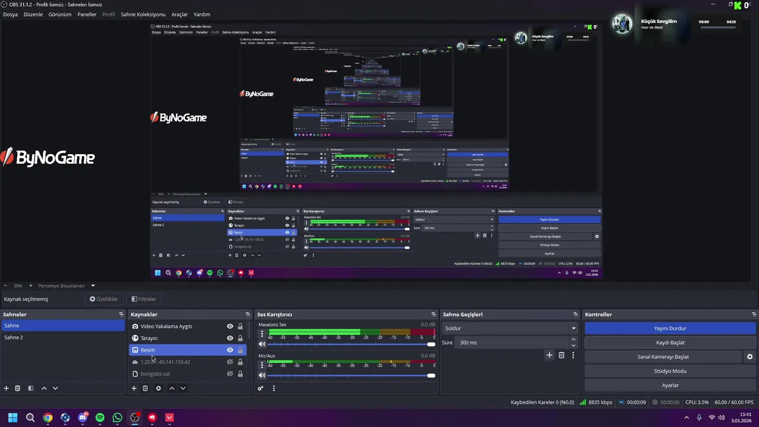The width and height of the screenshot is (759, 427).
Task: Open Discord from the taskbar
Action: [x=82, y=418]
